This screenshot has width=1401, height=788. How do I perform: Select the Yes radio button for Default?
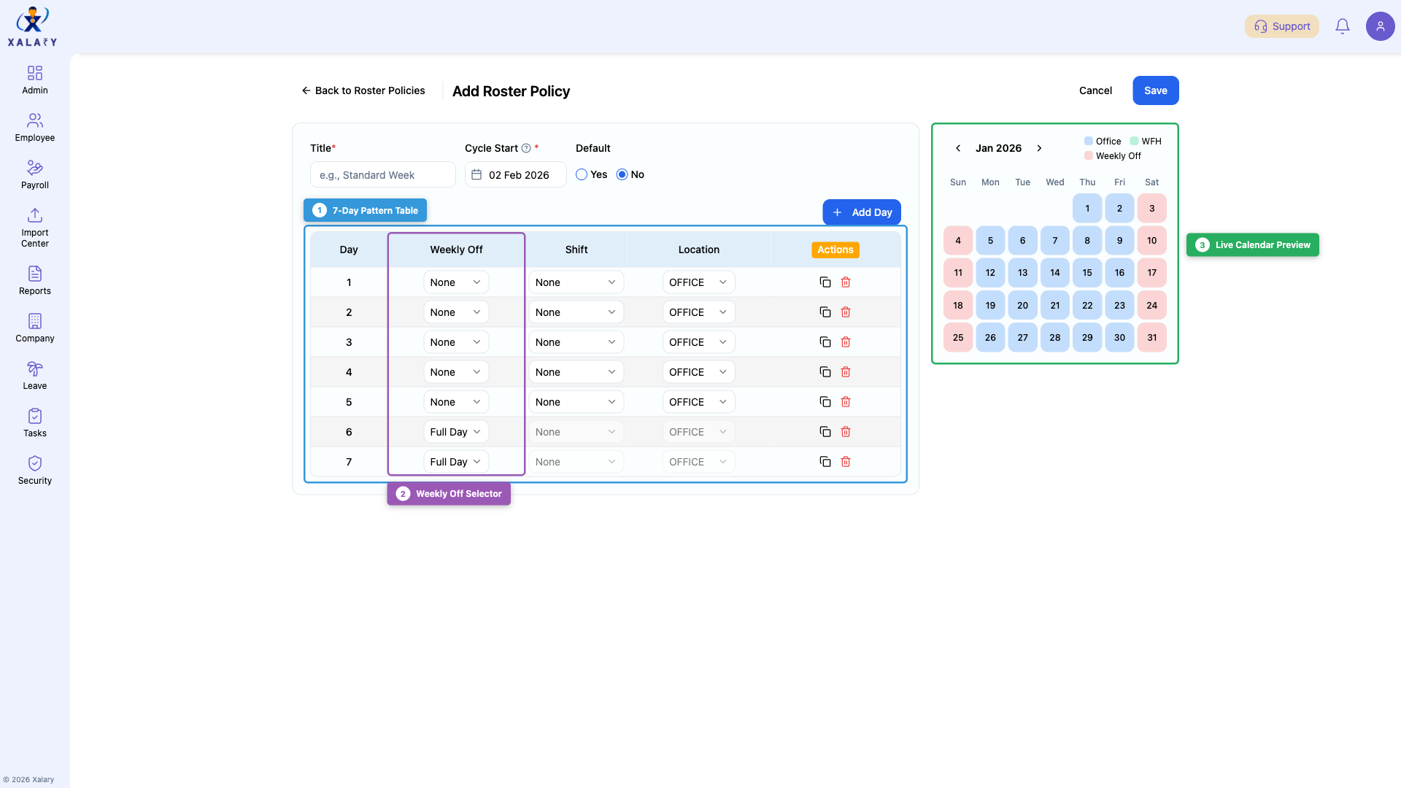(582, 174)
